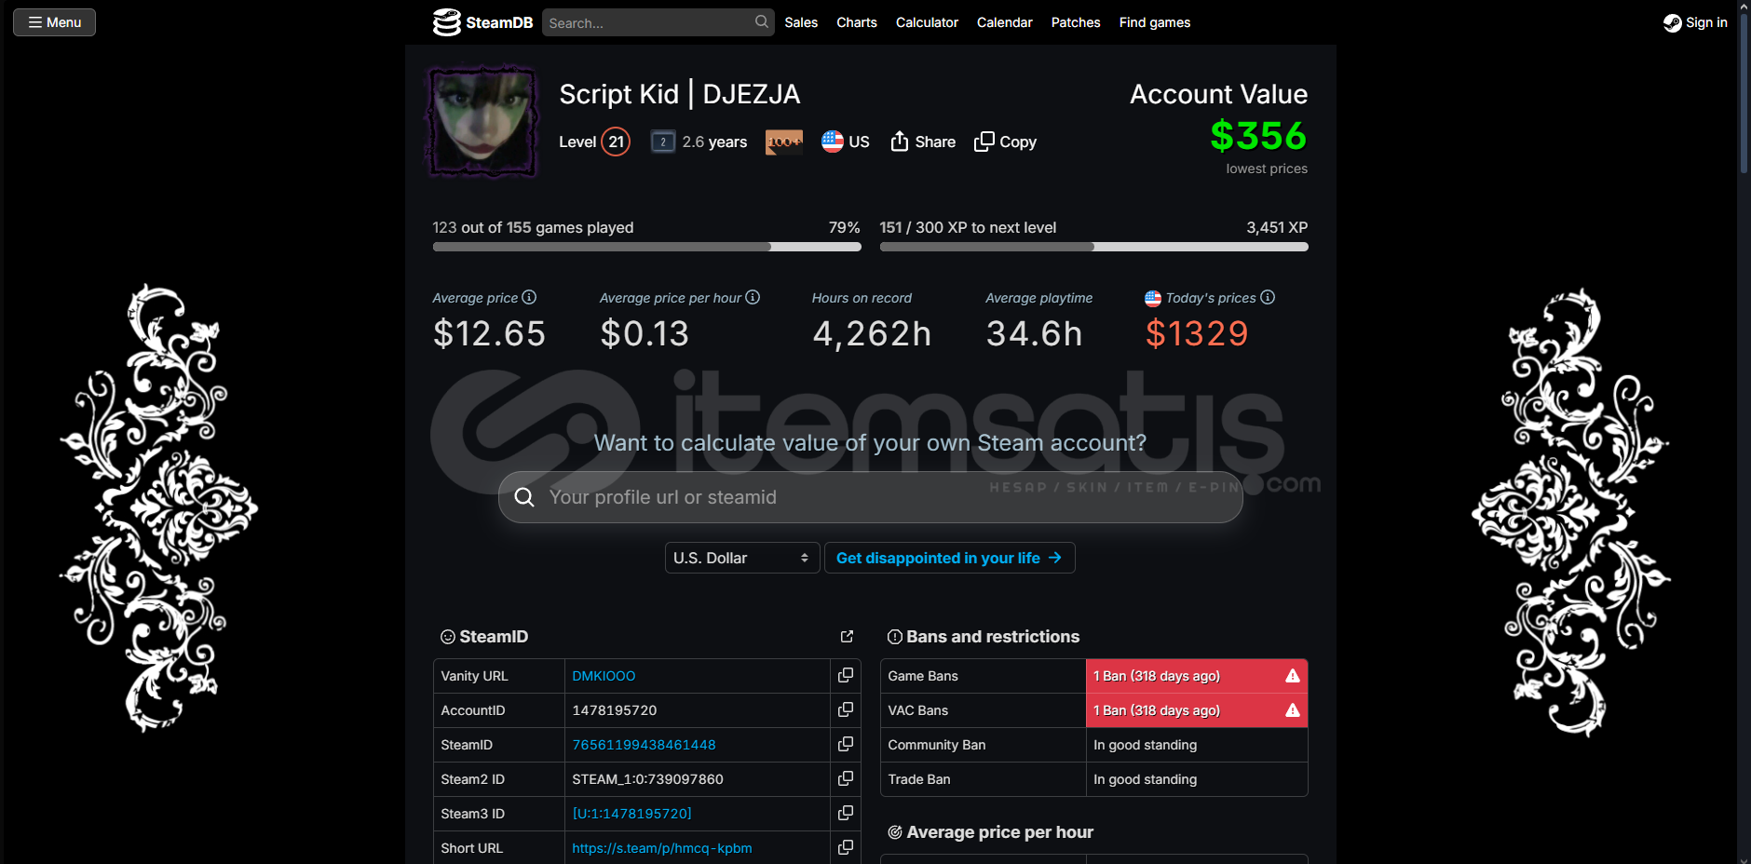The width and height of the screenshot is (1751, 864).
Task: Focus the top Search field
Action: pyautogui.click(x=658, y=22)
